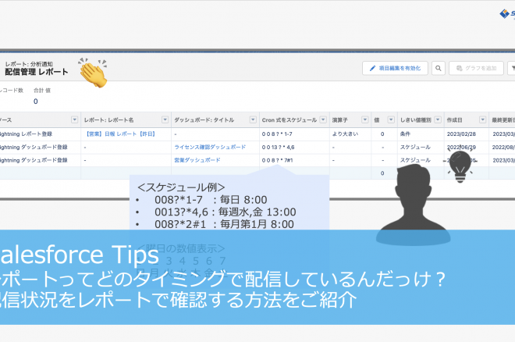Open dropdown for the column left of レポート名
Viewport: 515px width, 342px height.
pyautogui.click(x=75, y=120)
